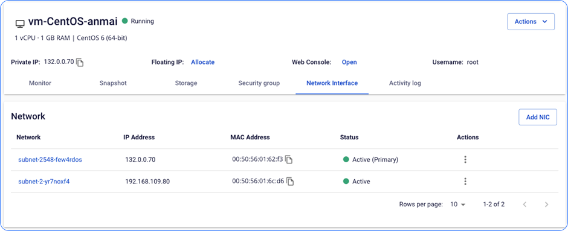Click the CentOS 6 (64-bit) spec text
The width and height of the screenshot is (568, 231).
102,38
